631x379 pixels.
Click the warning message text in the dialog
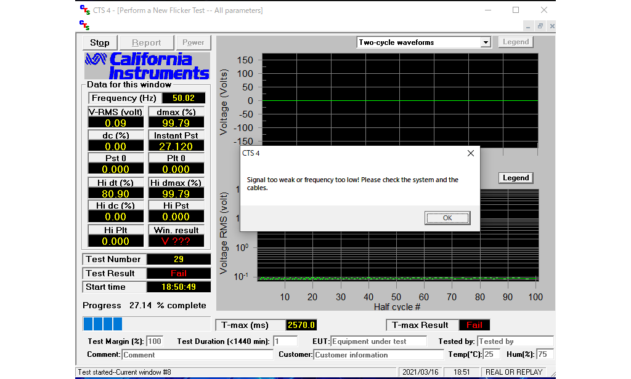pos(352,184)
